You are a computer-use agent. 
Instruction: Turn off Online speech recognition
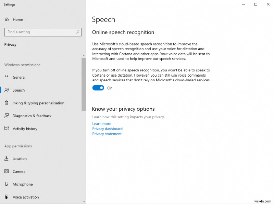98,88
